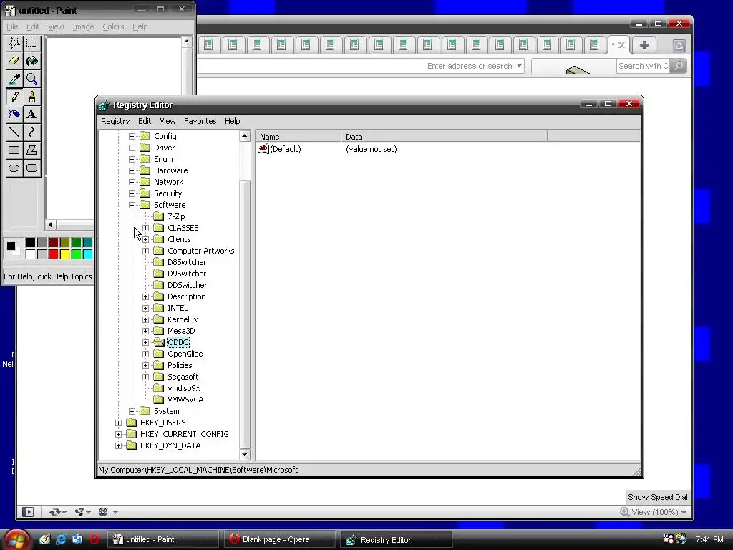
Task: Expand the ODBC registry key
Action: 146,342
